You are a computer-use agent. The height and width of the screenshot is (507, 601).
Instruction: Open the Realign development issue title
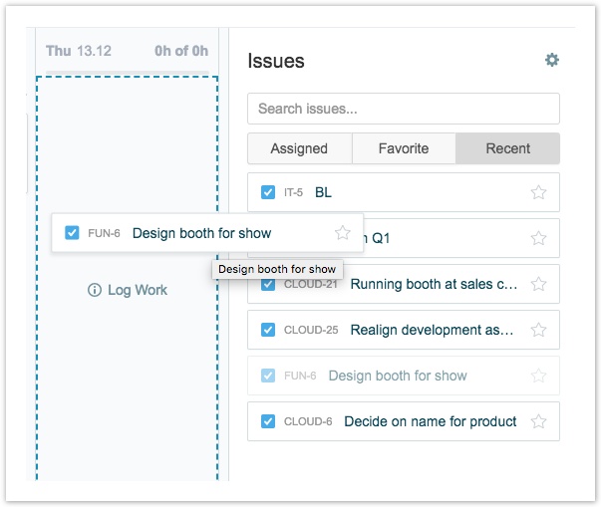[x=432, y=330]
